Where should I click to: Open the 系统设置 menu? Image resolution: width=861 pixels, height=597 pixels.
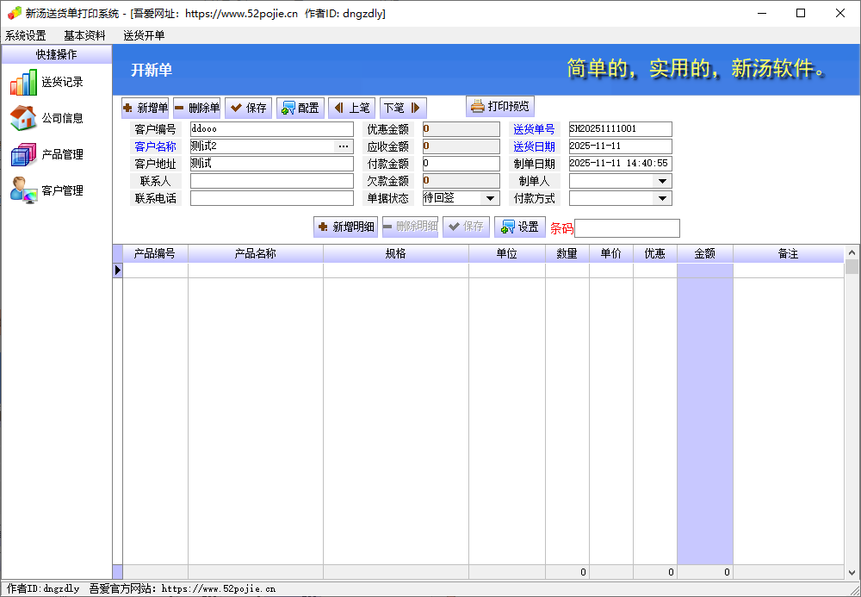26,35
